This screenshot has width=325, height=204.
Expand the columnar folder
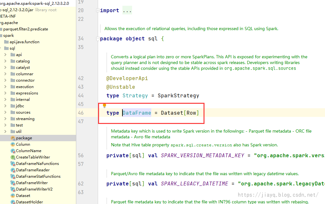tap(5, 74)
